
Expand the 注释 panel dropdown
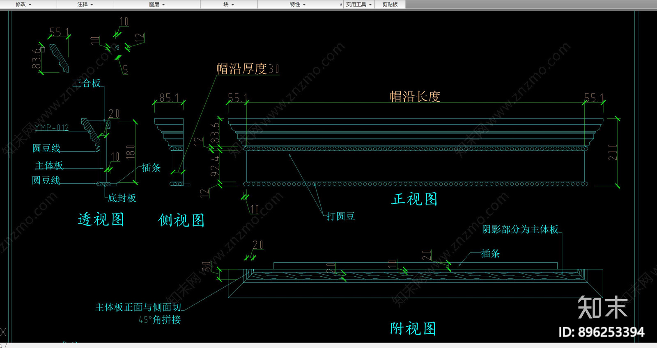point(85,5)
